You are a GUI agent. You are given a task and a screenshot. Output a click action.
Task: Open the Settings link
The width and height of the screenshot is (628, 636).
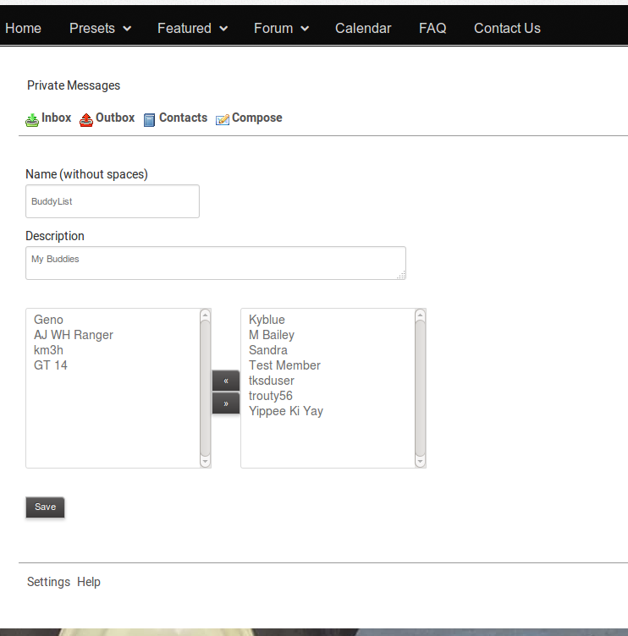point(48,582)
